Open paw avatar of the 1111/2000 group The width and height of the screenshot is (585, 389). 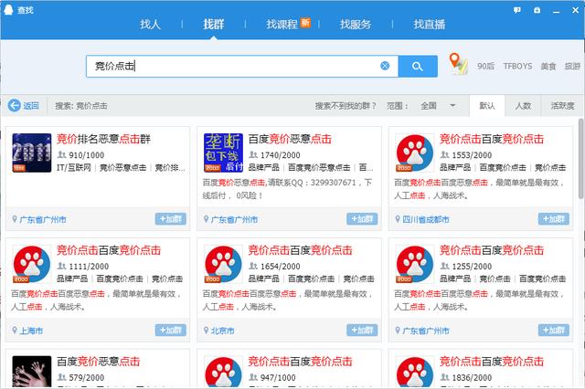[32, 264]
